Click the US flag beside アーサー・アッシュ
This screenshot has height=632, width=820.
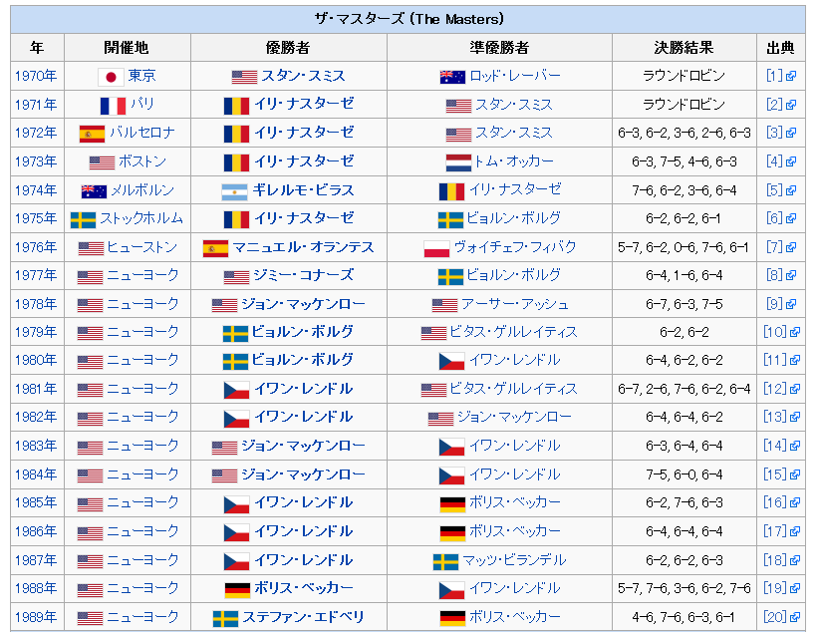coord(445,306)
